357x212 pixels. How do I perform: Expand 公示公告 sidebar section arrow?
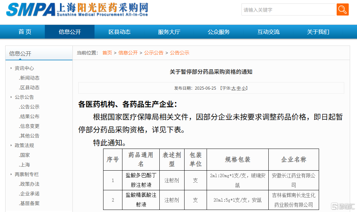(11, 97)
